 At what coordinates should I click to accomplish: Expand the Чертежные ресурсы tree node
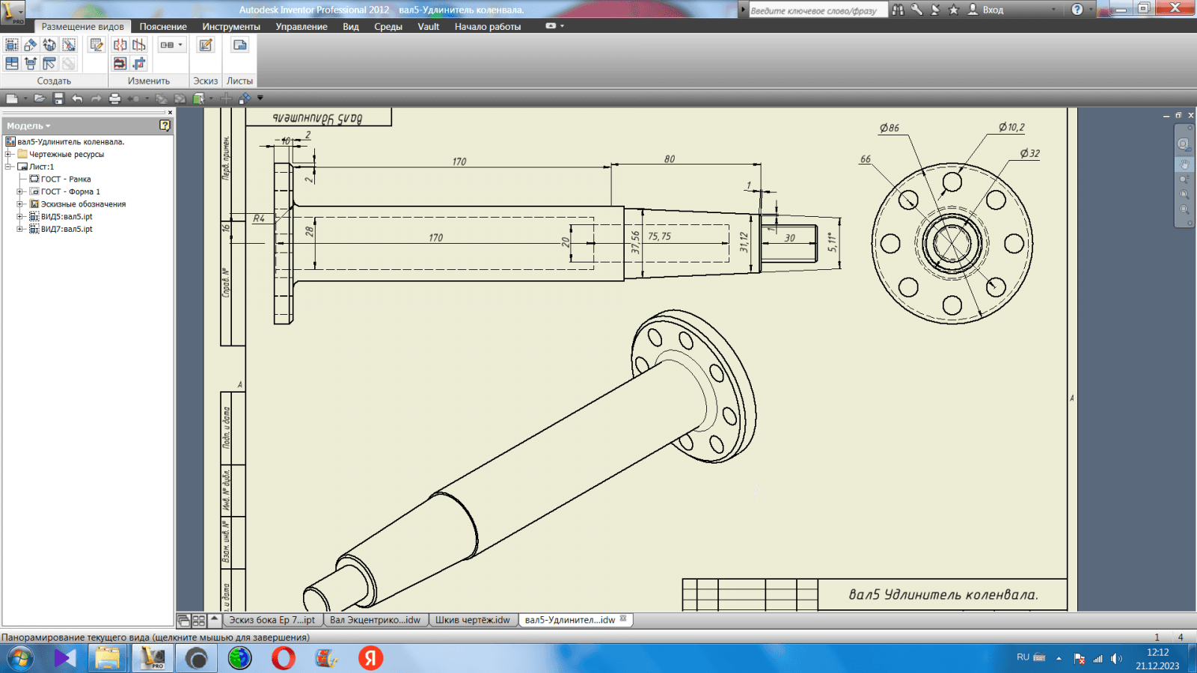pos(9,154)
